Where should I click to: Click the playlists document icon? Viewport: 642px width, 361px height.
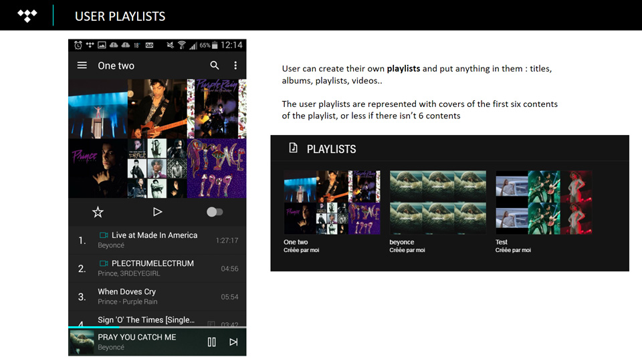[x=293, y=148]
